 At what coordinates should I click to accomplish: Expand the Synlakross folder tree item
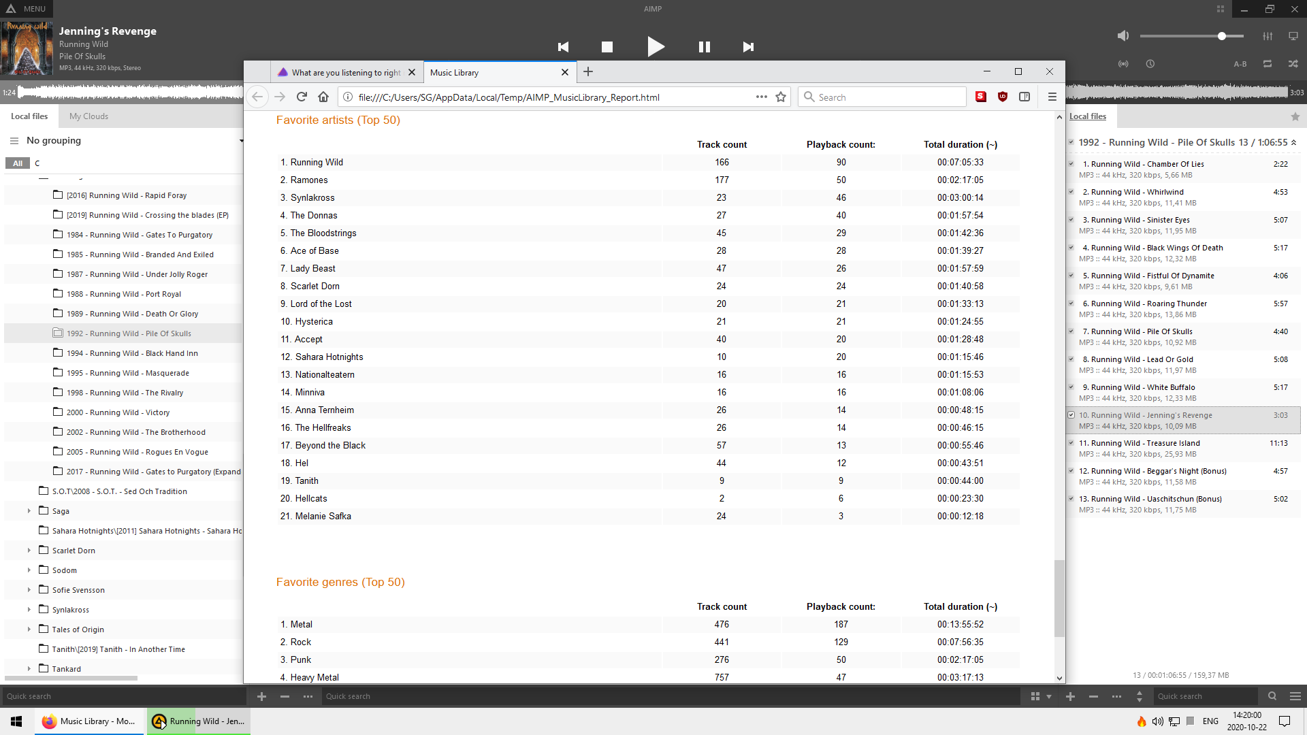coord(29,610)
